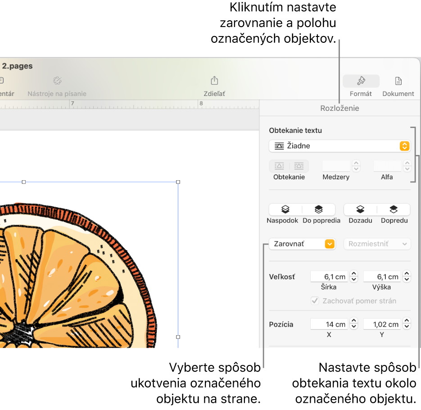421x410 pixels.
Task: Edit the Výška height field
Action: (382, 277)
